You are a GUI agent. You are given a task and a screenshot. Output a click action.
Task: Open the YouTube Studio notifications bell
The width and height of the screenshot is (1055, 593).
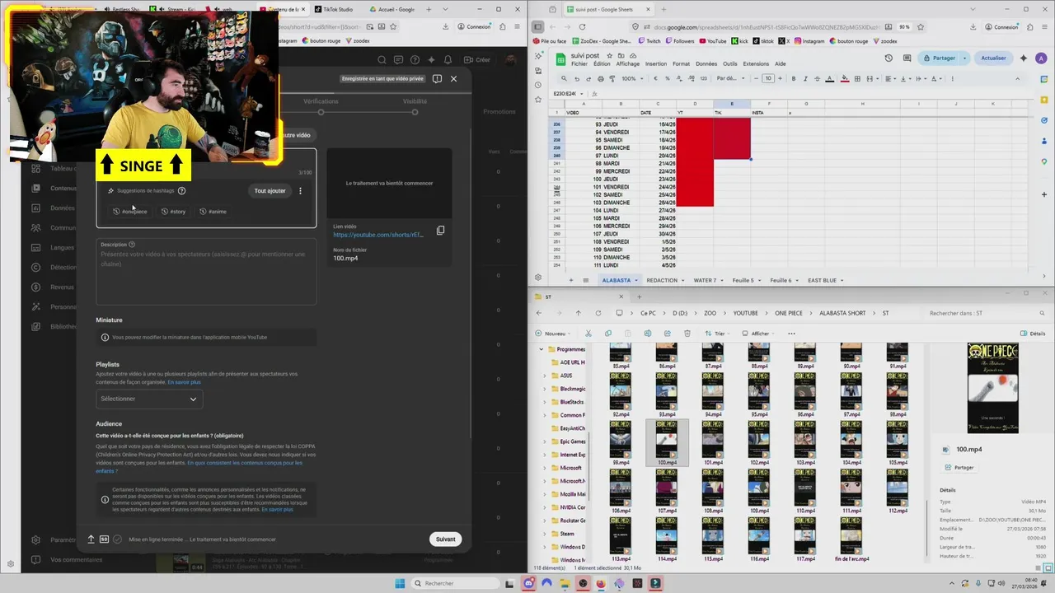point(448,60)
